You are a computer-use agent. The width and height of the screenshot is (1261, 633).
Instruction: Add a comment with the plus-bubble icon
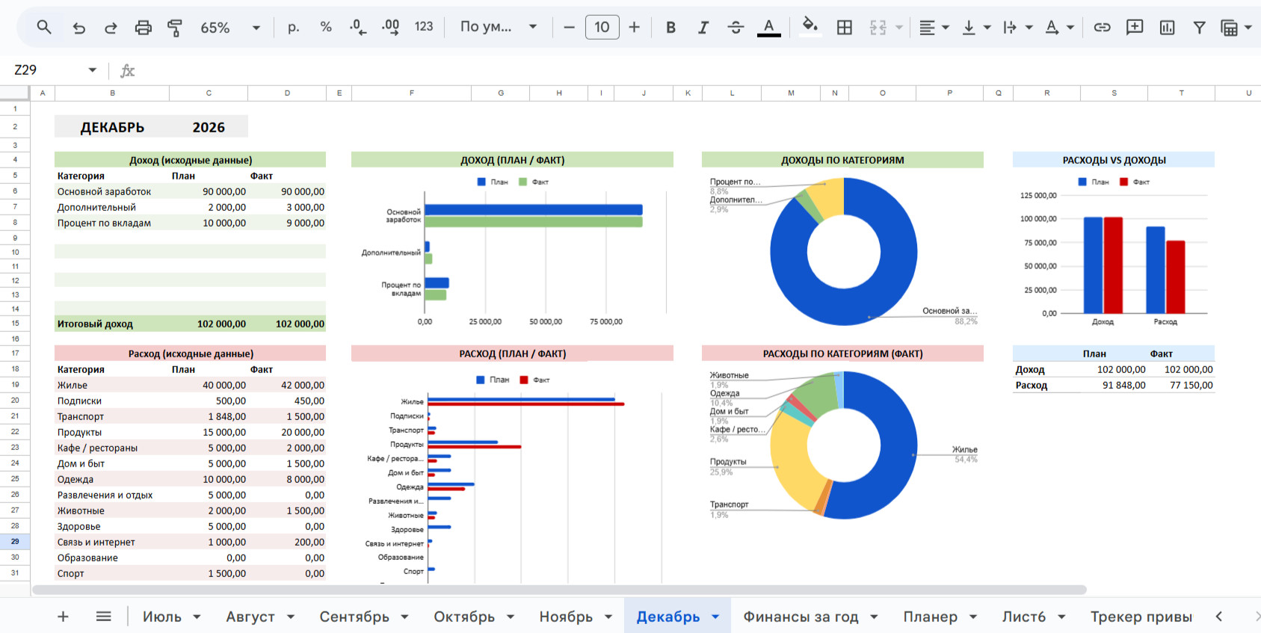coord(1134,28)
